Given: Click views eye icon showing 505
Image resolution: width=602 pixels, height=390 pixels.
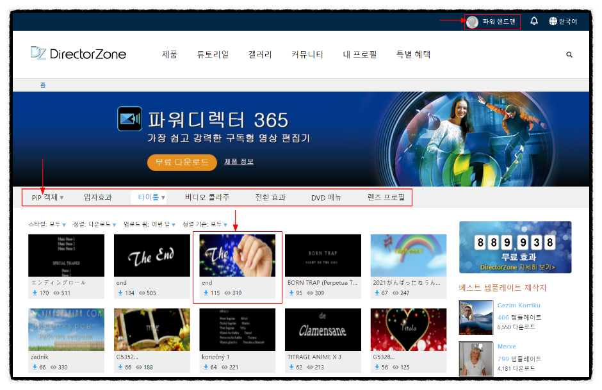Looking at the screenshot, I should [142, 293].
